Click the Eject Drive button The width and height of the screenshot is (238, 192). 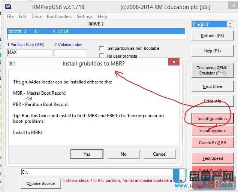[x=212, y=86]
